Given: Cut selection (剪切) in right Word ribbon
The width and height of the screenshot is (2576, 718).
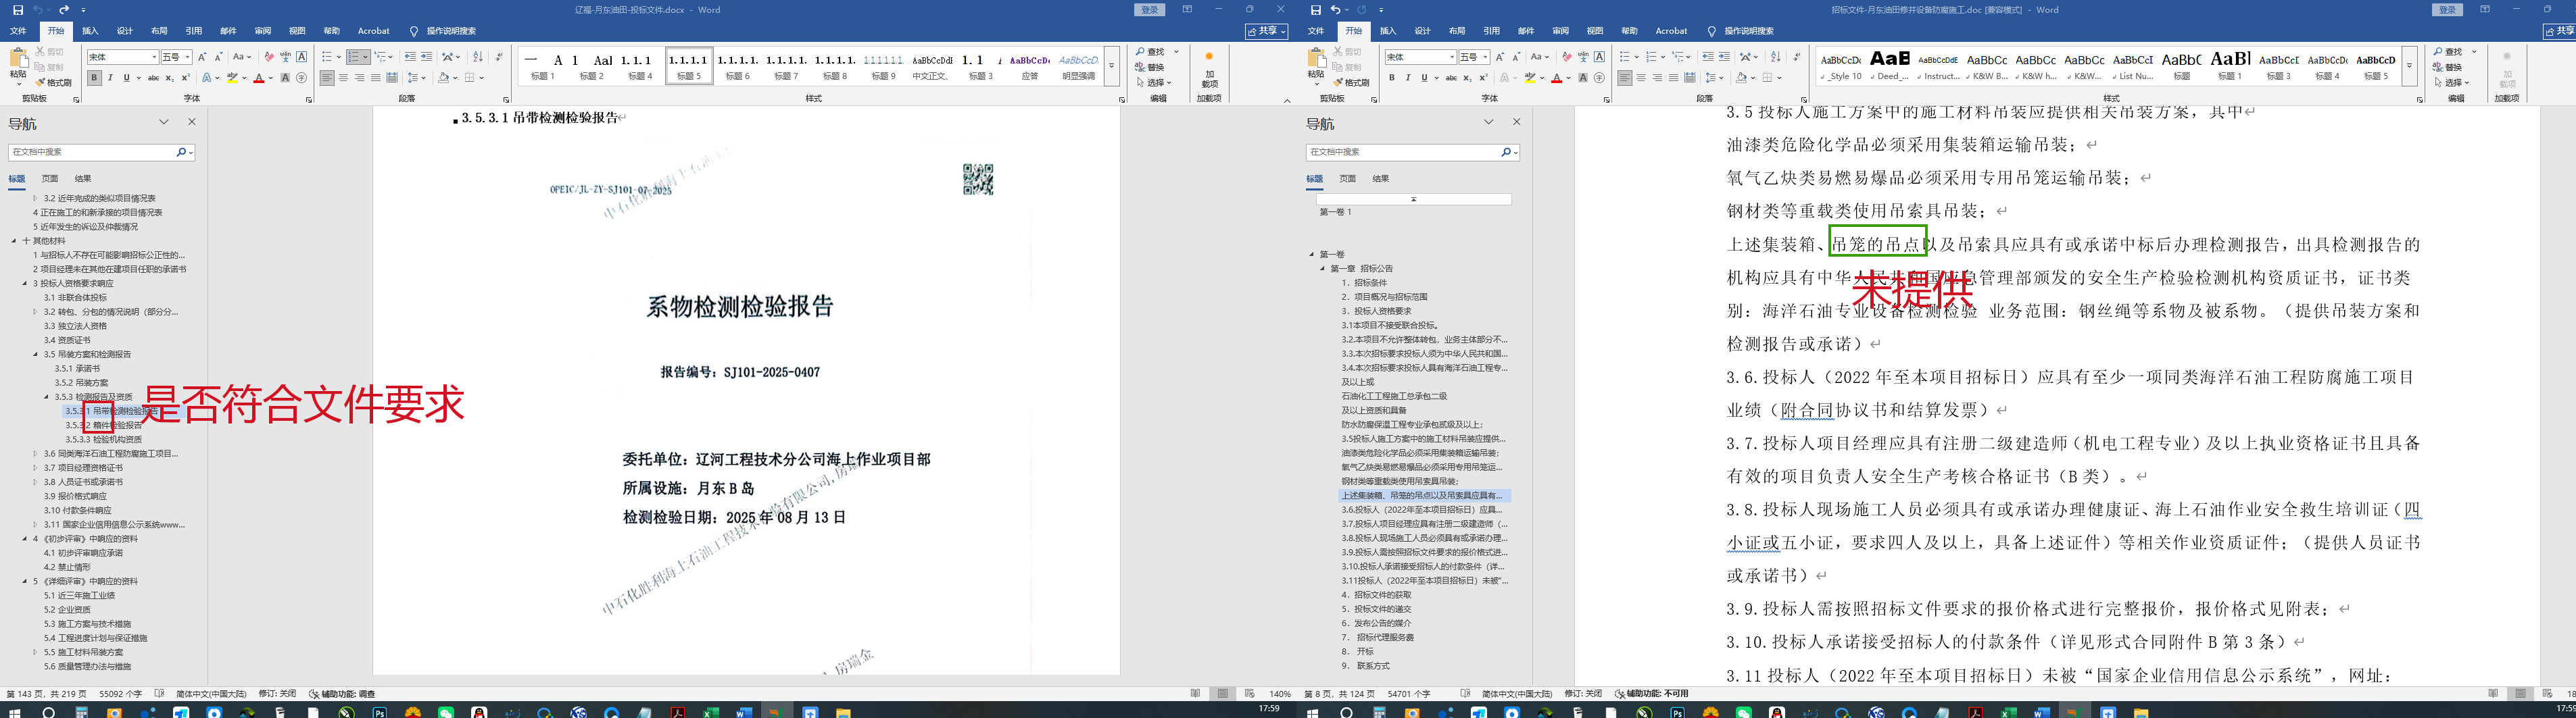Looking at the screenshot, I should [1348, 52].
